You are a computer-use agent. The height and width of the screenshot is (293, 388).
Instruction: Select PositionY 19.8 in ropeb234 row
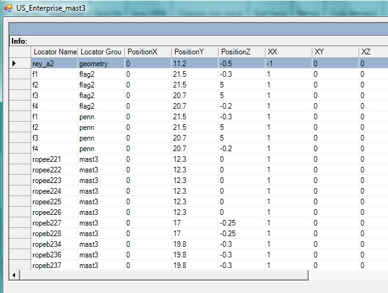click(x=195, y=244)
